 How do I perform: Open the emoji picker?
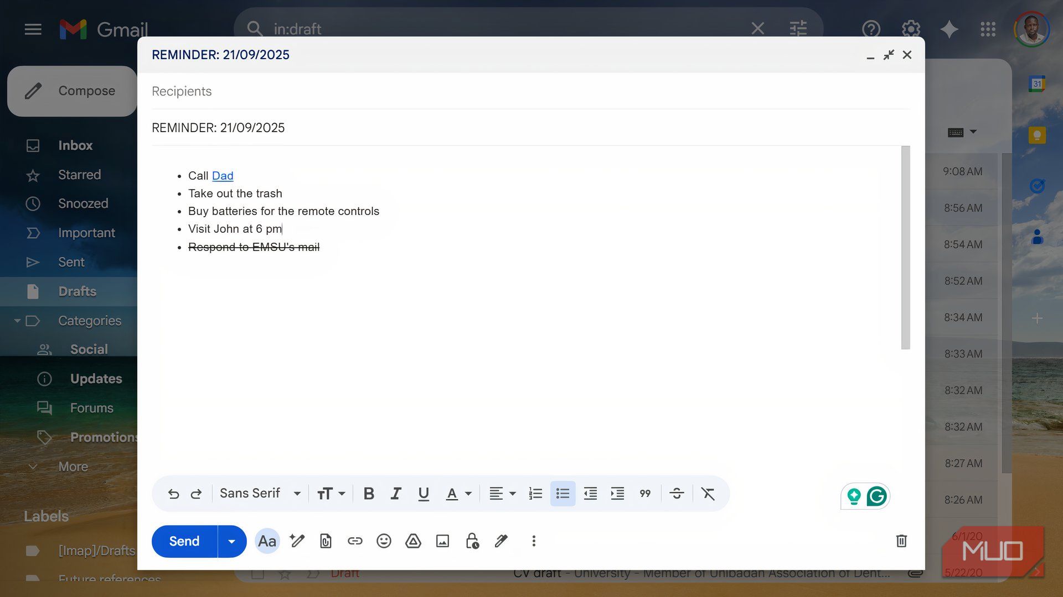(384, 541)
